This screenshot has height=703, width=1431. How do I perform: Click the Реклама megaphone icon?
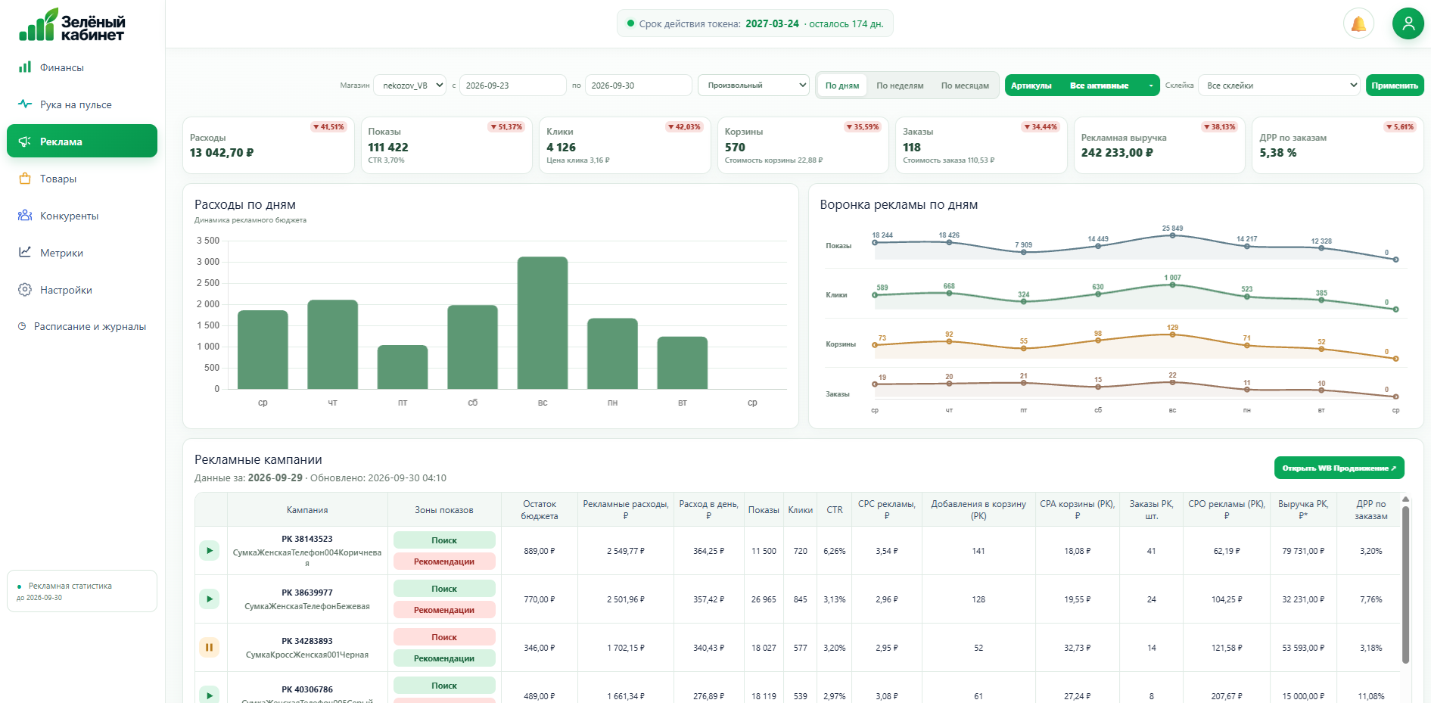click(25, 141)
